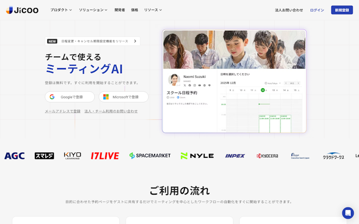This screenshot has height=224, width=359.
Task: Click the Instagram icon under Naomi Suzuki
Action: click(x=194, y=85)
